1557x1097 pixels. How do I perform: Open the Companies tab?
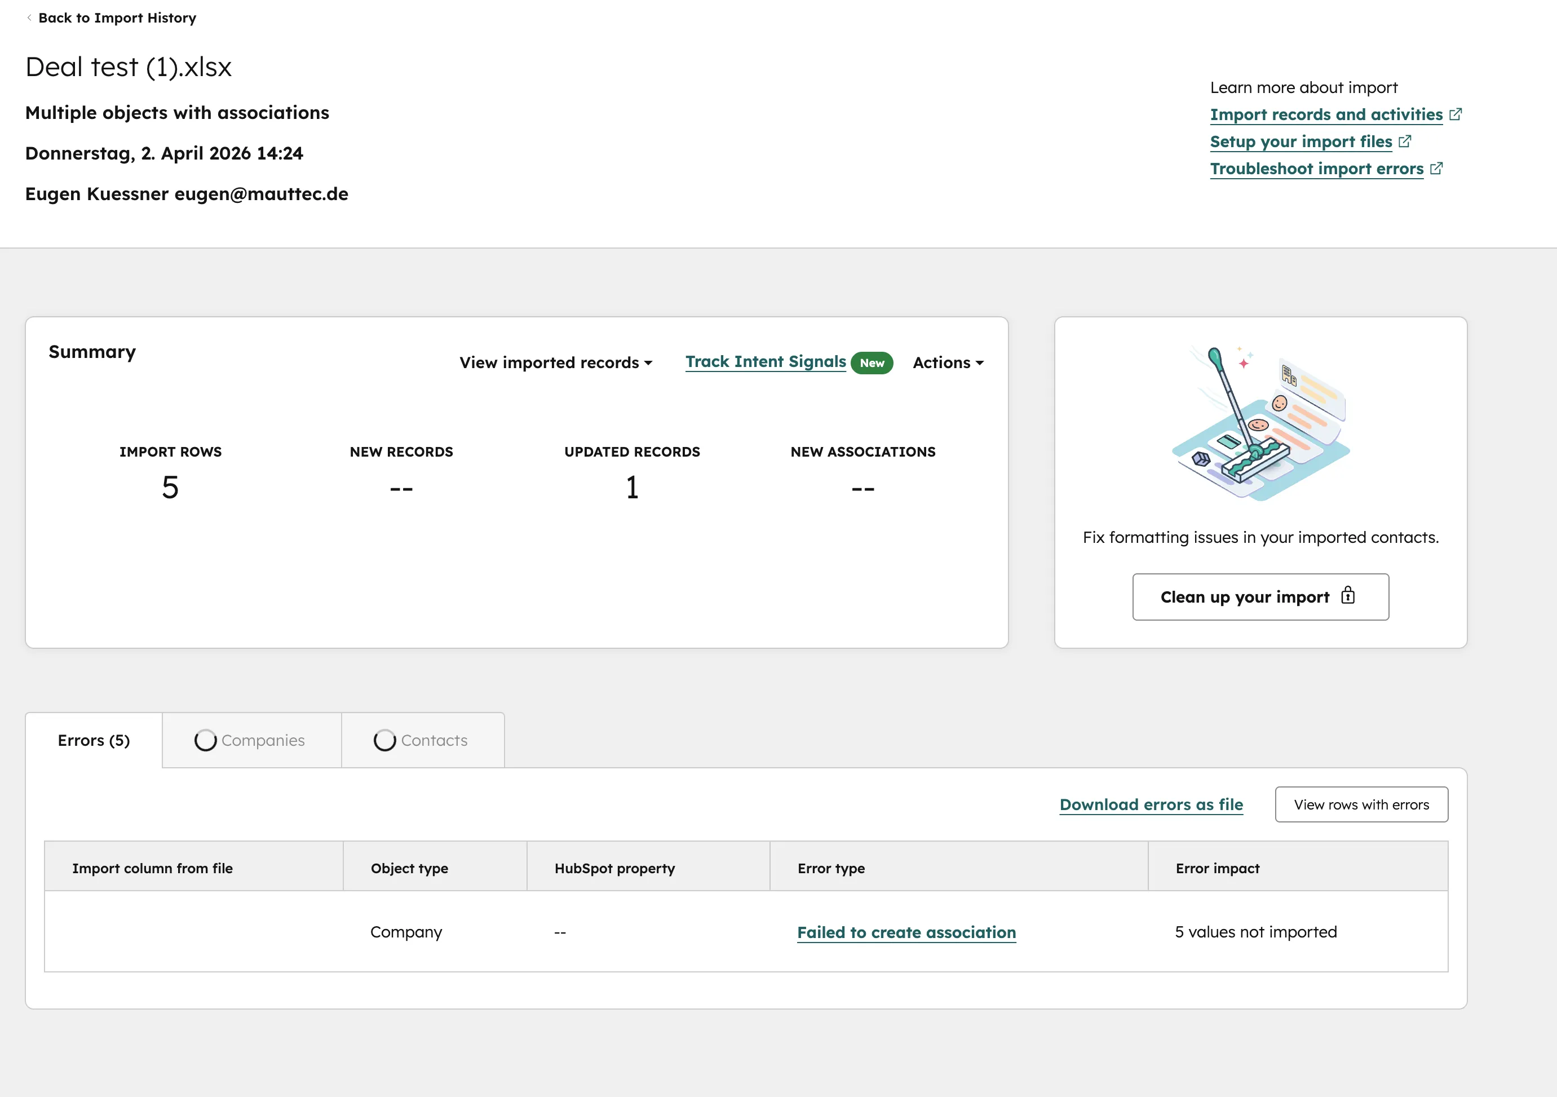coord(263,740)
